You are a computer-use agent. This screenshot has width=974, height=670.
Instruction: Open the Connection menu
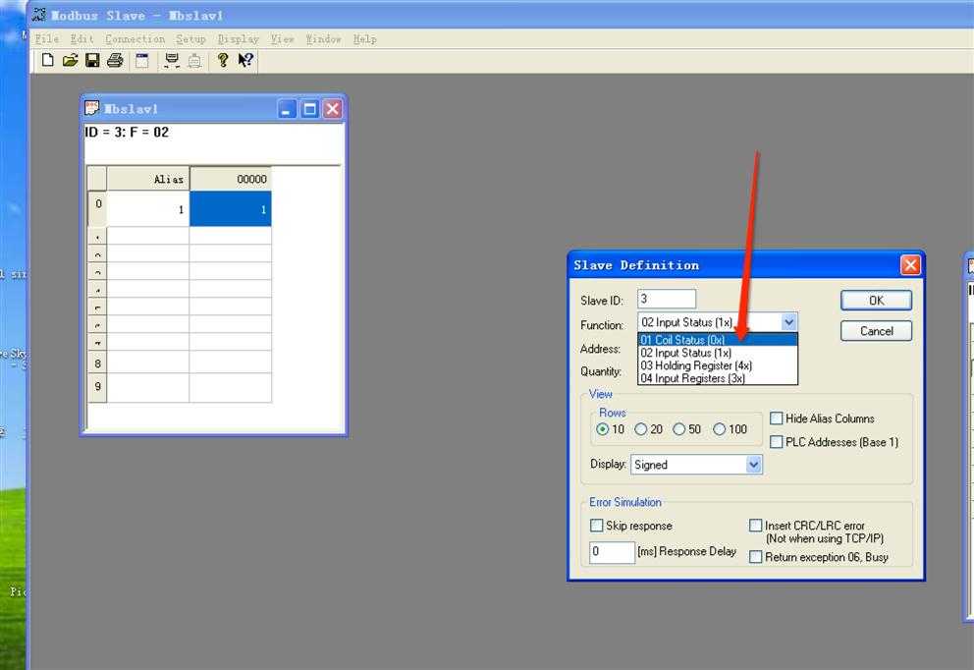coord(135,39)
